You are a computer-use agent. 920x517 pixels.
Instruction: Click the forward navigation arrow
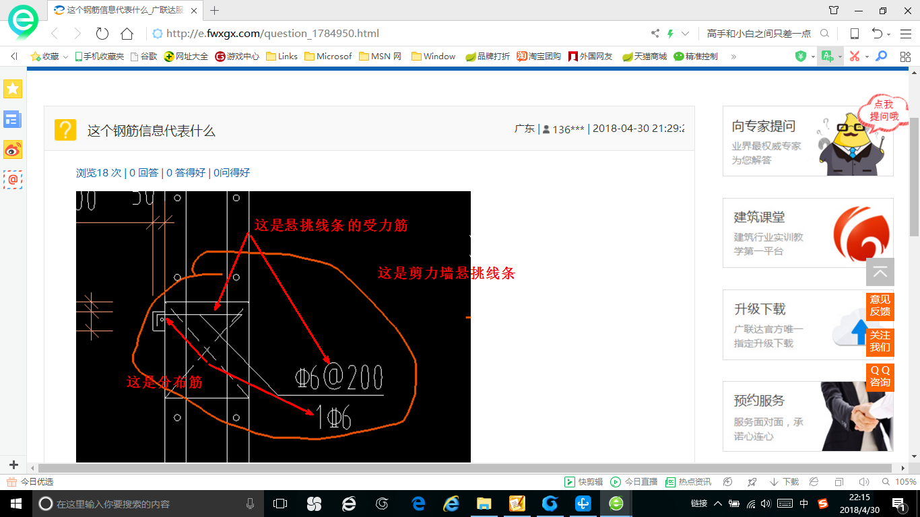point(77,34)
